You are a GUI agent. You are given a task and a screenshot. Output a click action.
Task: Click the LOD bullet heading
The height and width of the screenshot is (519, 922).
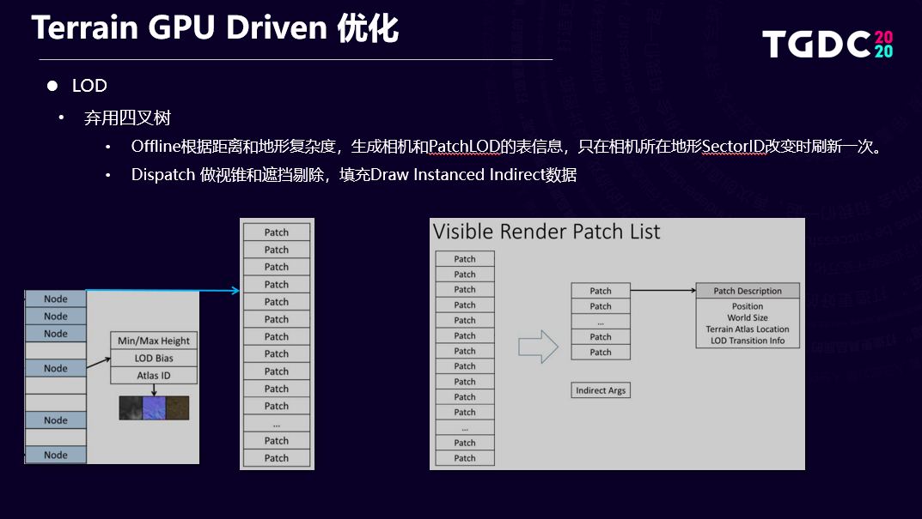89,86
